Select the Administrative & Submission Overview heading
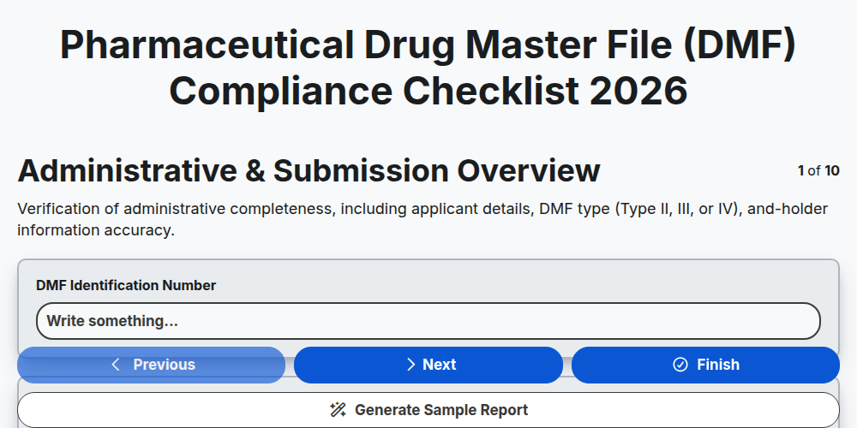This screenshot has height=428, width=857. [309, 171]
